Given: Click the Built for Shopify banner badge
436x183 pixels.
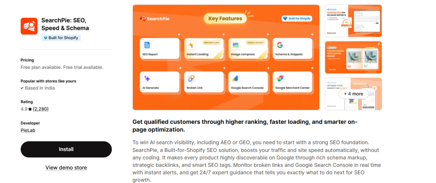Looking at the screenshot, I should 297,19.
